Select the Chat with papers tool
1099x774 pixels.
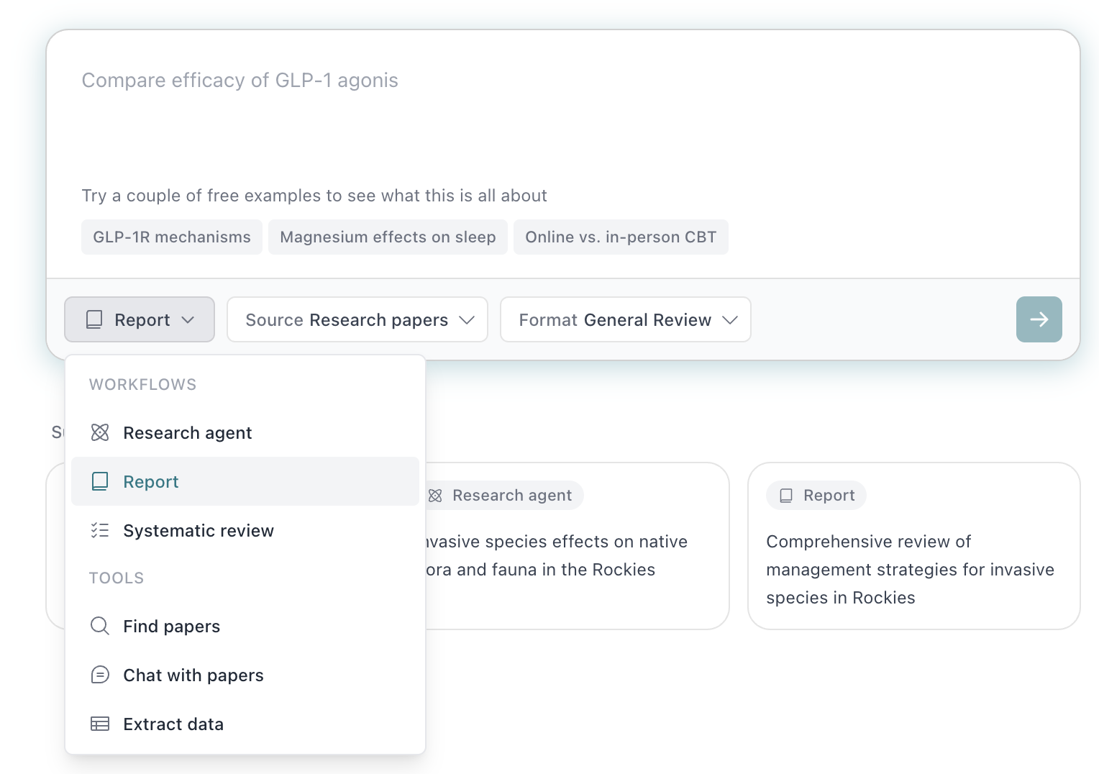[x=193, y=675]
